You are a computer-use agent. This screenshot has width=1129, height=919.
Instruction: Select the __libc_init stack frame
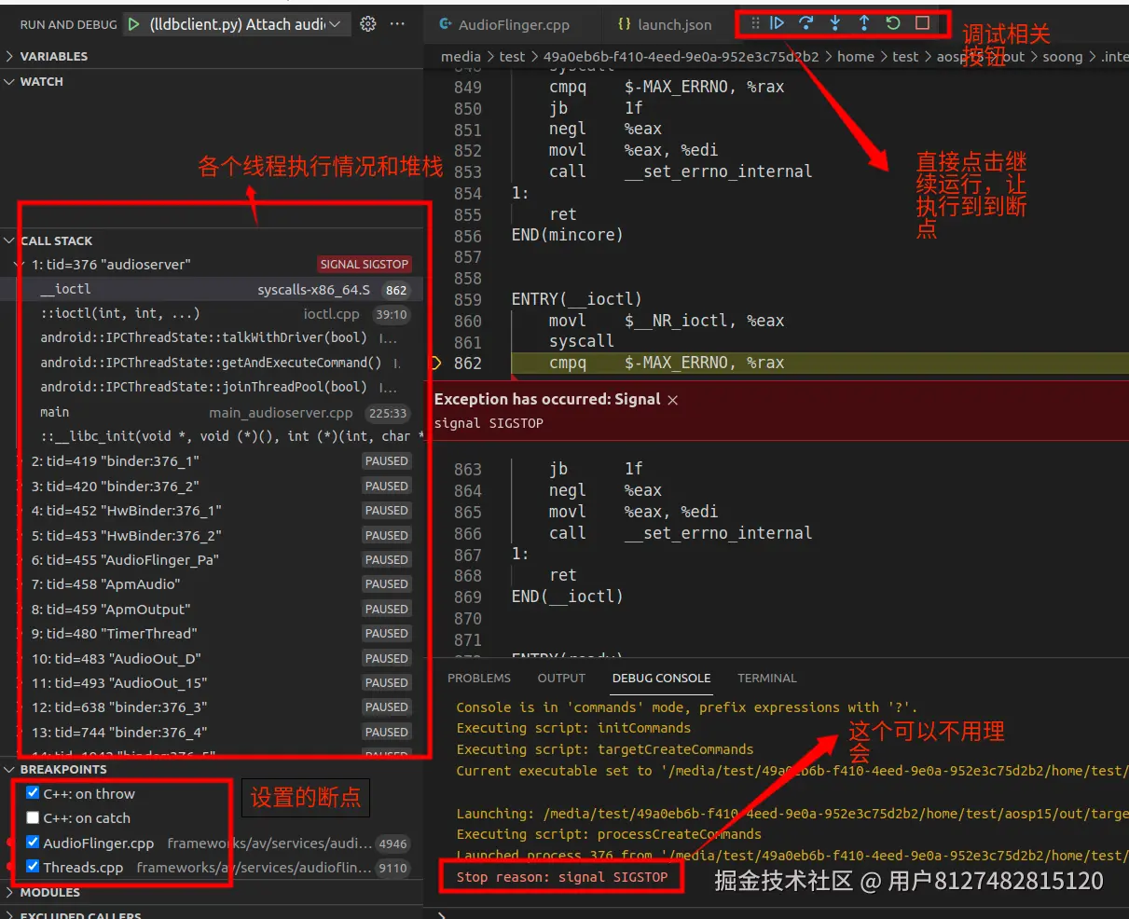(212, 436)
